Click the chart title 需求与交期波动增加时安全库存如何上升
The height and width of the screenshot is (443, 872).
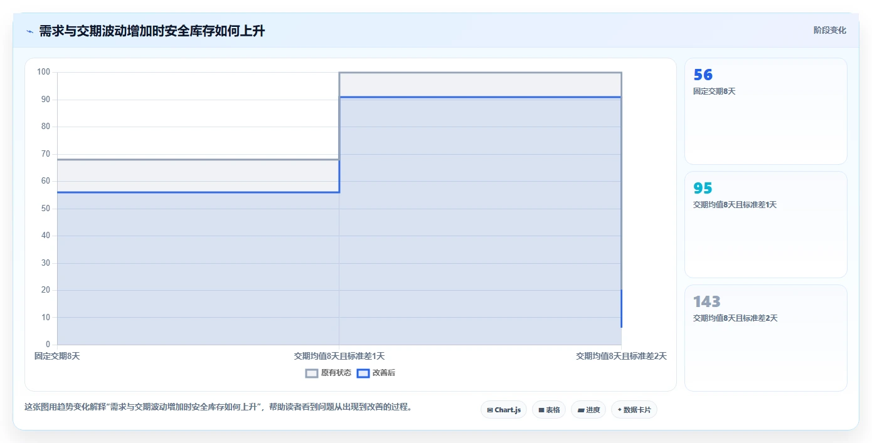(152, 31)
